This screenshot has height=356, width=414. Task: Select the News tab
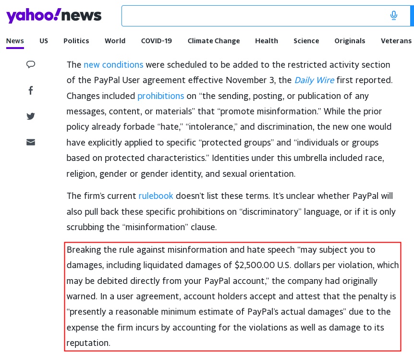15,41
